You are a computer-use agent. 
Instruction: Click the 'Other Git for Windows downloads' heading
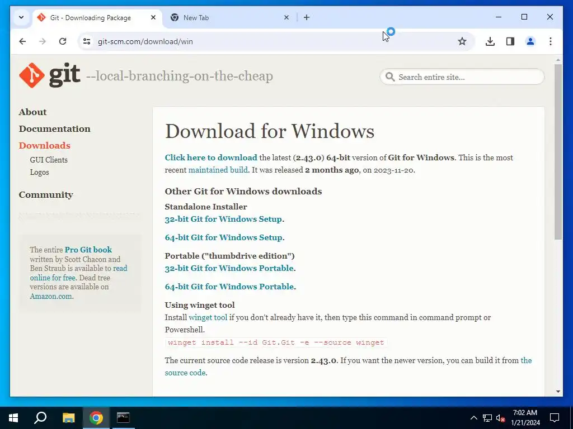coord(243,192)
